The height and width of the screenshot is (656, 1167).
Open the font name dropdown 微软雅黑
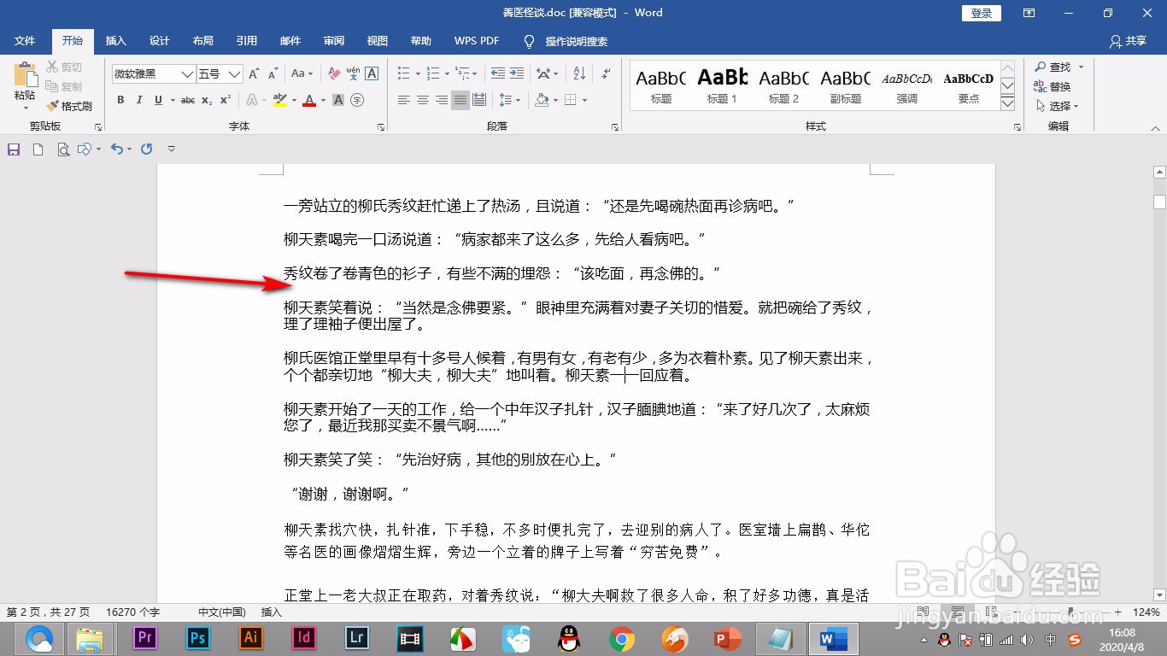(187, 74)
